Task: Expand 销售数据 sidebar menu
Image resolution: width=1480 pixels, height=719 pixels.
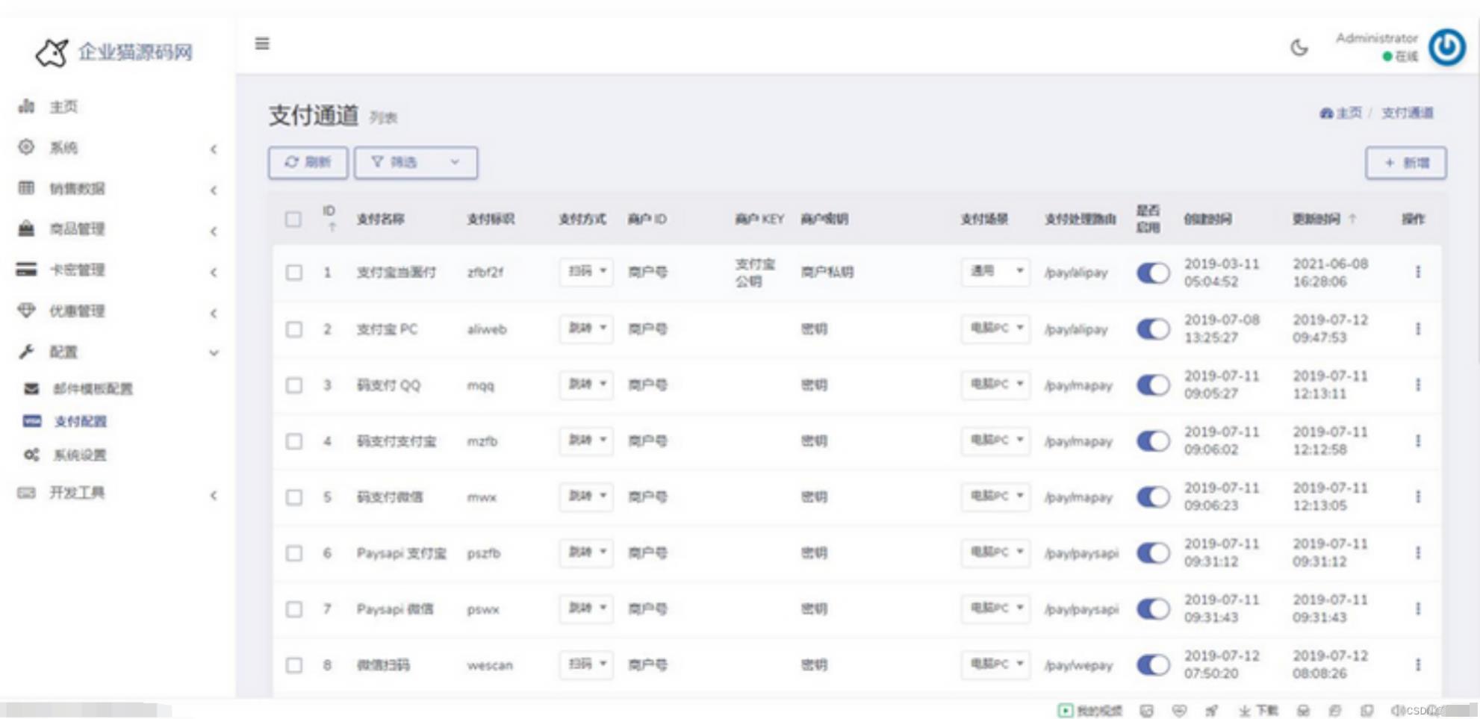Action: (x=119, y=188)
